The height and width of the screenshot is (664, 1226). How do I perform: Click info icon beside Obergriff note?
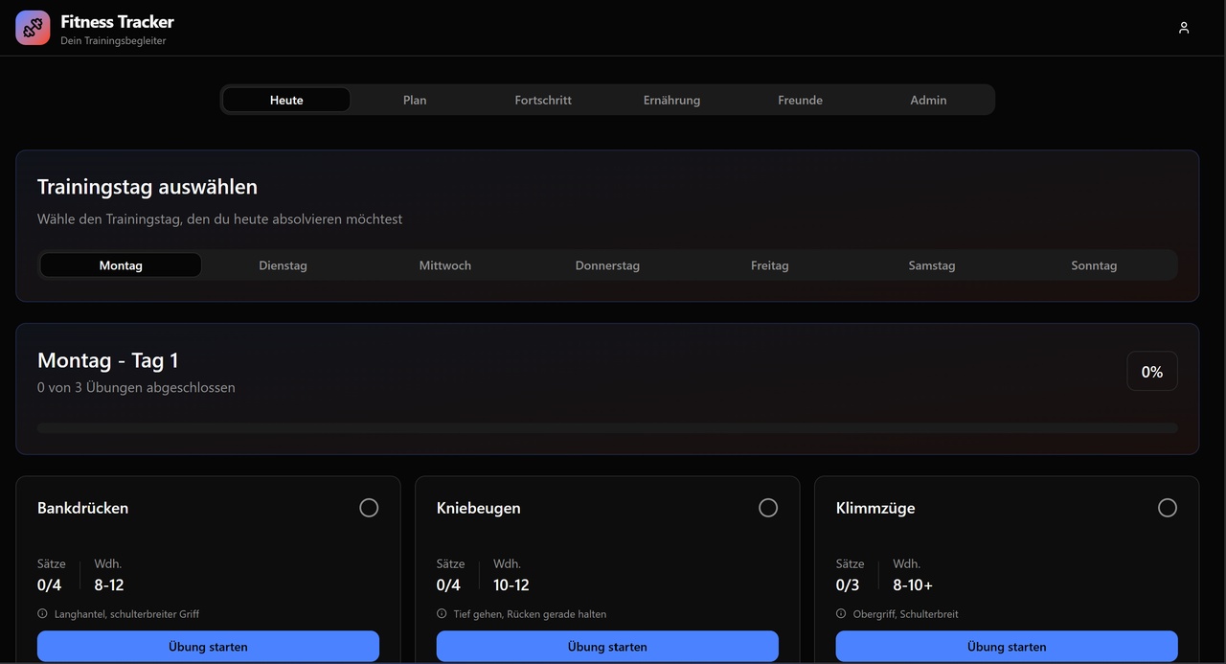coord(841,614)
